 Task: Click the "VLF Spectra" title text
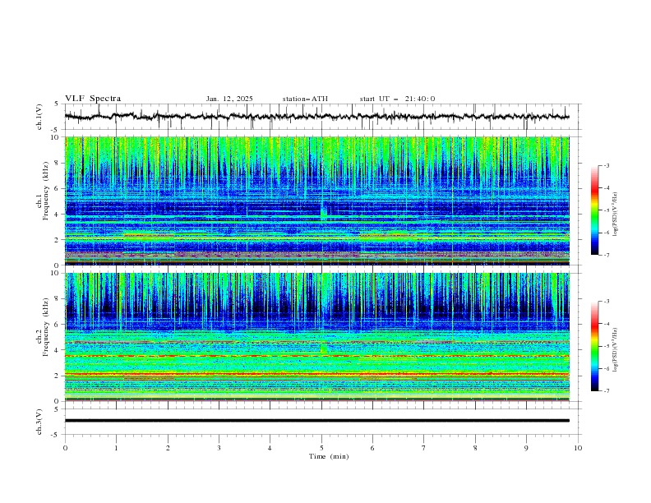pos(93,99)
